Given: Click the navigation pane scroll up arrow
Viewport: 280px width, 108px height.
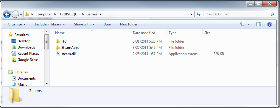Looking at the screenshot, I should coord(47,32).
